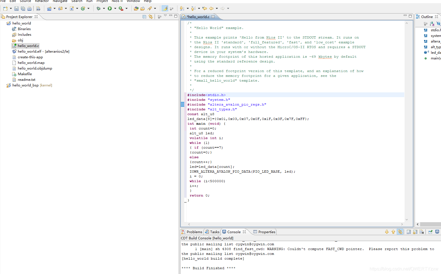Open Run configurations dropdown arrow
This screenshot has height=274, width=441.
click(x=115, y=8)
